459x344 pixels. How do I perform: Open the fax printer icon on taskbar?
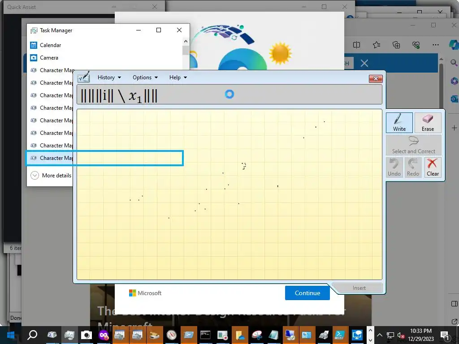[x=324, y=335]
